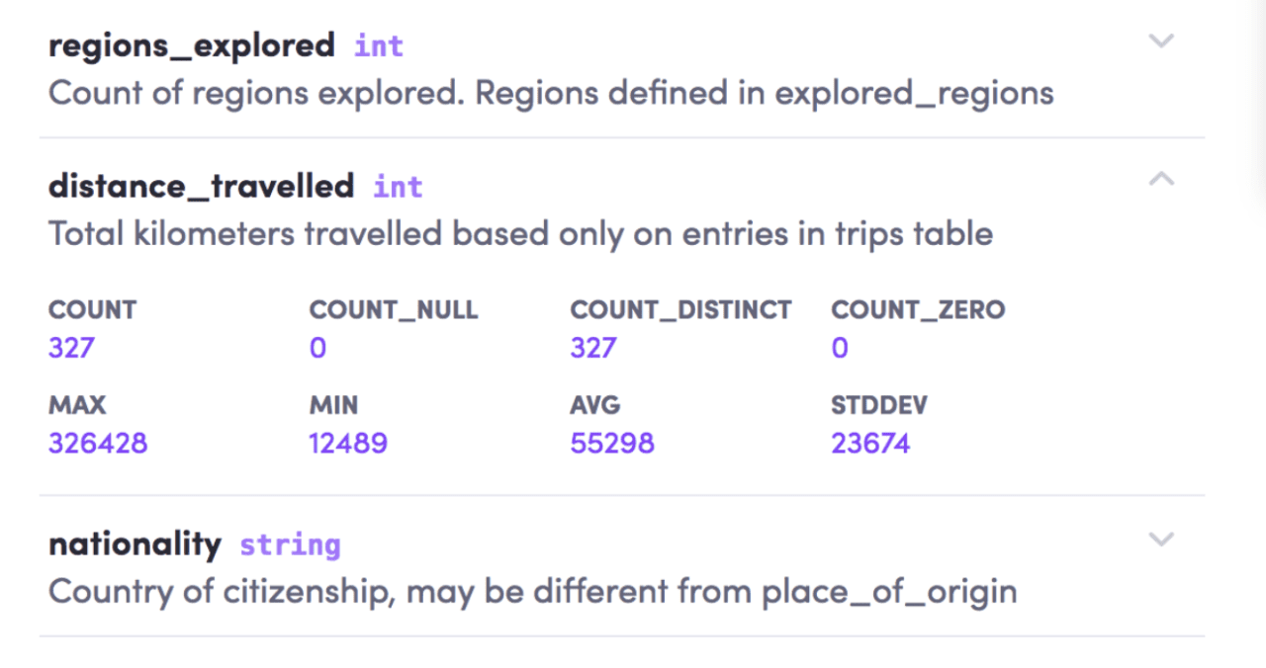
Task: Select the regions_explored column name
Action: [x=192, y=45]
